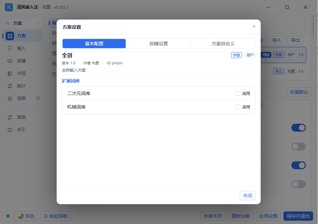Click the 重新加载 button

tap(241, 216)
